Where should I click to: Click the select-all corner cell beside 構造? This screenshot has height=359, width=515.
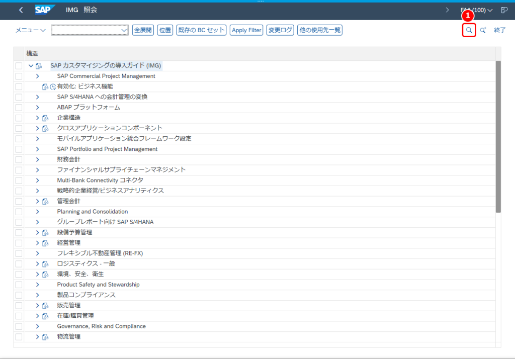coord(19,53)
